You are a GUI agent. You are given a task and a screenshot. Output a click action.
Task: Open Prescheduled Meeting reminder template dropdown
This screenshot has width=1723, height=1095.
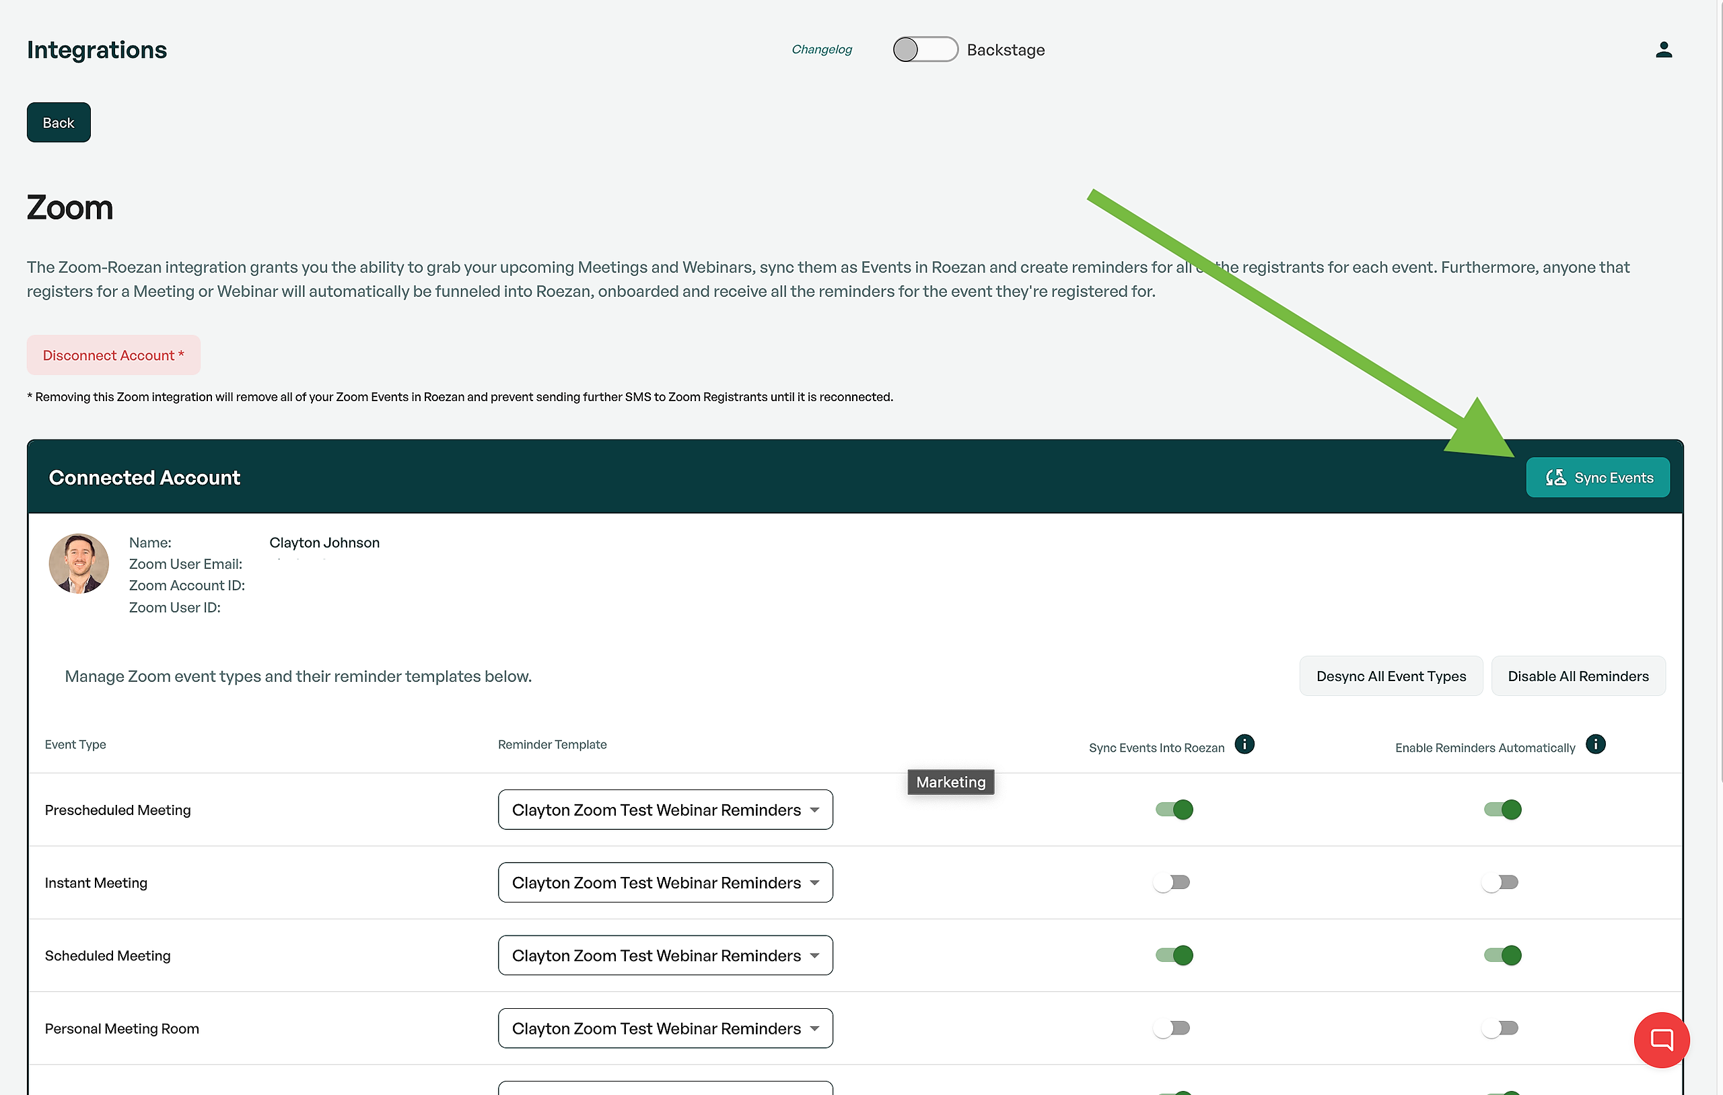665,810
